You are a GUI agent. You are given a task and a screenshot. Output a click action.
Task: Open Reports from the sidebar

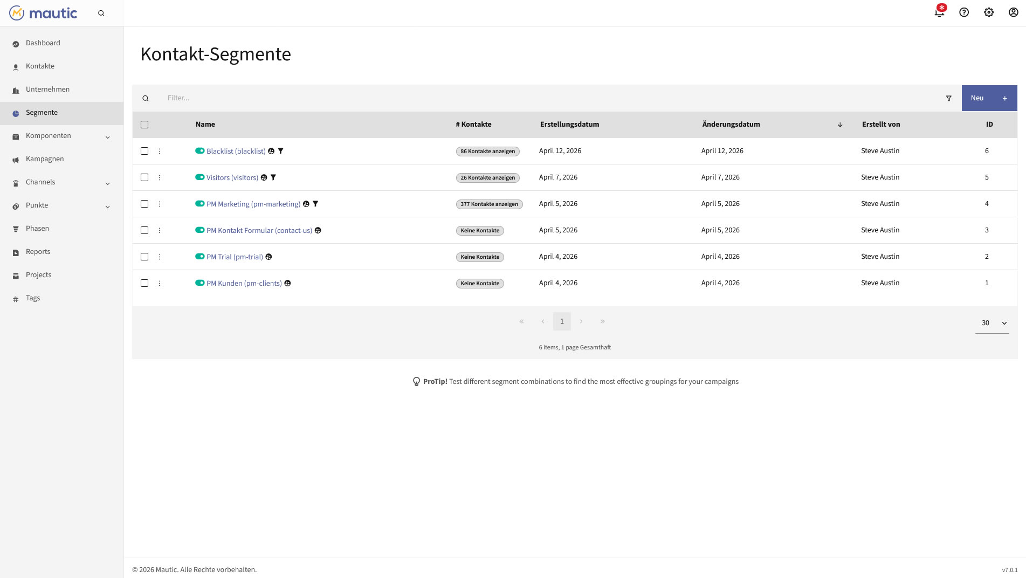click(38, 252)
